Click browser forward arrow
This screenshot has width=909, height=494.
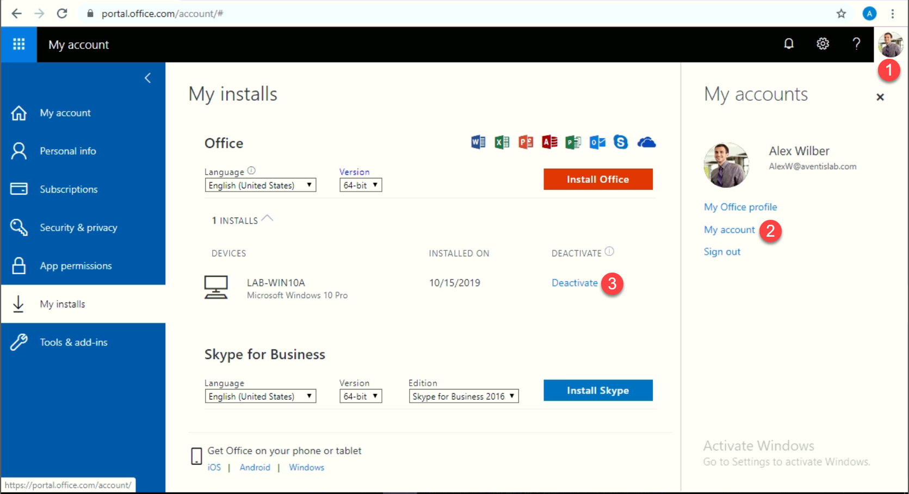point(39,14)
